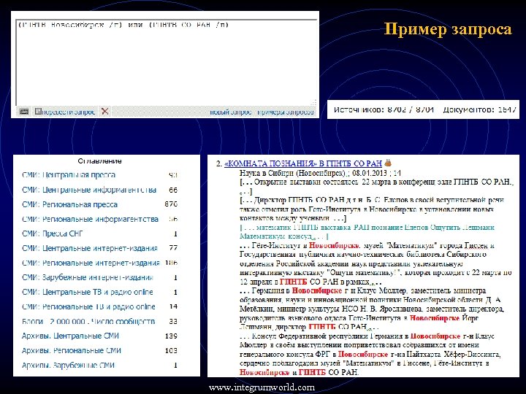Open the briefcase icon beside the article title
The image size is (526, 394).
click(388, 163)
